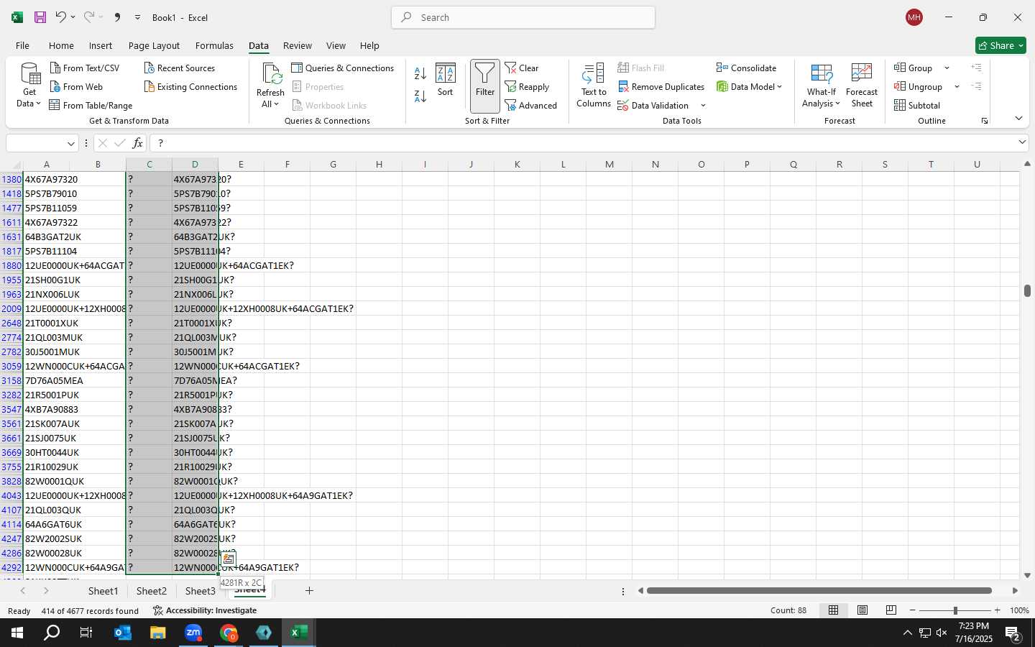Screen dimensions: 1035x647
Task: Expand the Ungroup dropdown arrow
Action: [957, 87]
